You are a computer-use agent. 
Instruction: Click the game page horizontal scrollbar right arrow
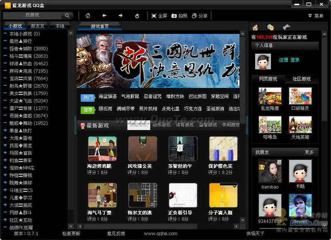tap(236, 226)
